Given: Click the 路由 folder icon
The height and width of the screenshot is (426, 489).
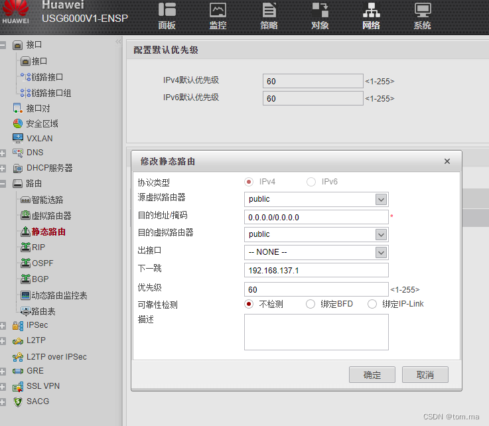Looking at the screenshot, I should coord(17,183).
